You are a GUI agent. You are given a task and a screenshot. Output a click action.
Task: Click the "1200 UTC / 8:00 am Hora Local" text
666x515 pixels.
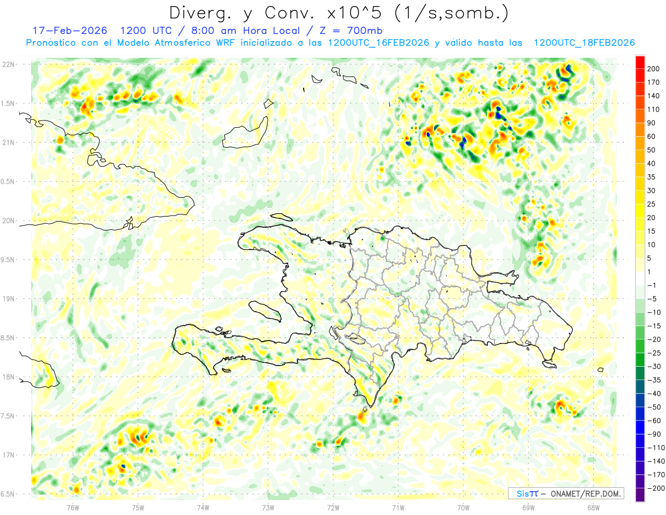point(211,31)
